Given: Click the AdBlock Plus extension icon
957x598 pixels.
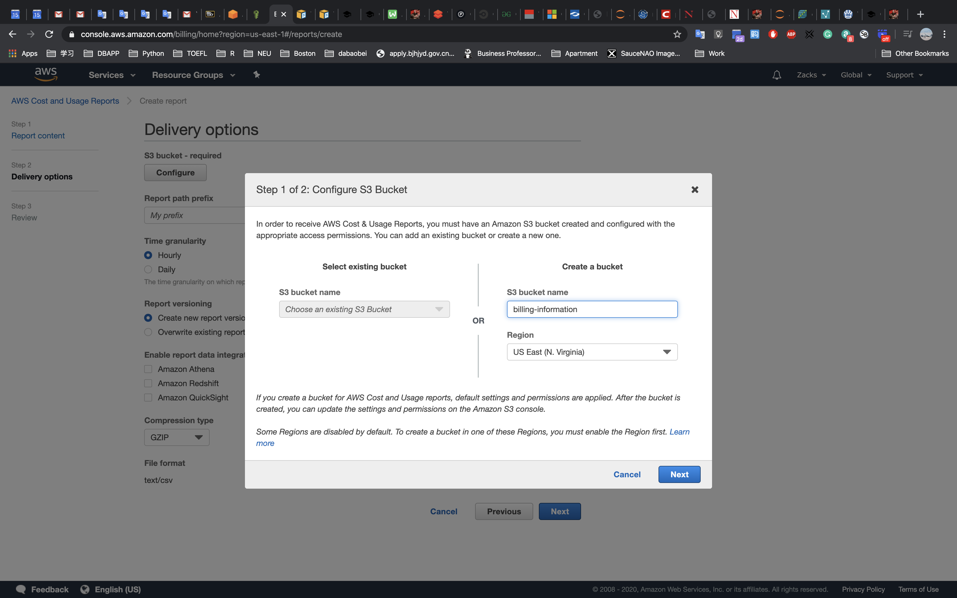Looking at the screenshot, I should (x=791, y=34).
